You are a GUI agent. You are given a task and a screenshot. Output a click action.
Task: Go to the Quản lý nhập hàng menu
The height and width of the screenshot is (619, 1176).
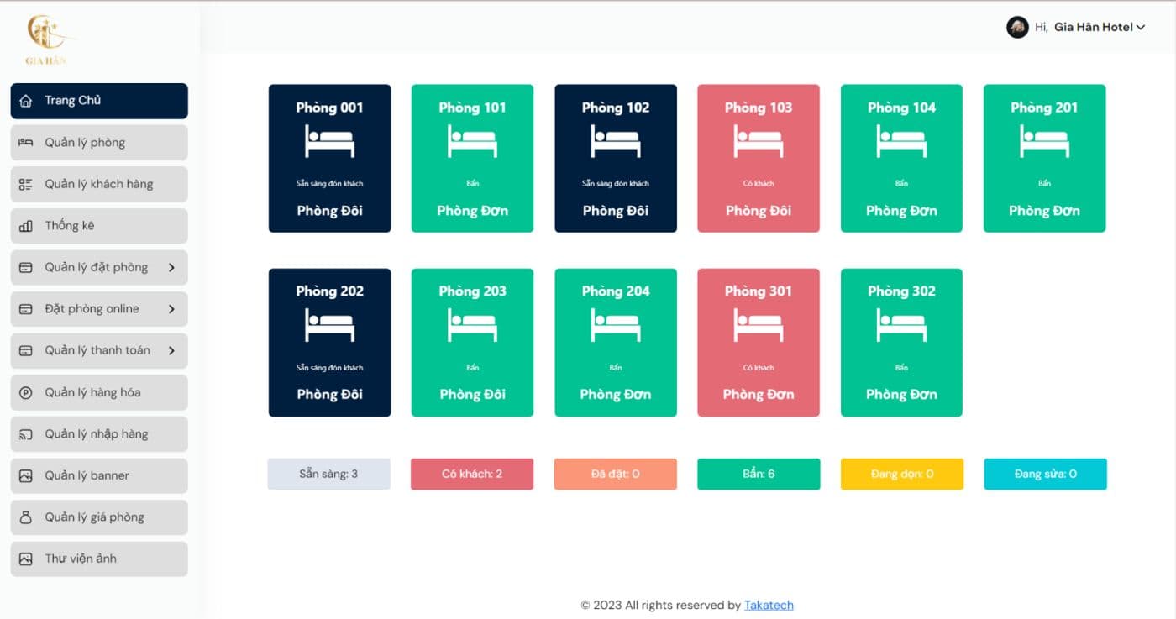pos(99,434)
